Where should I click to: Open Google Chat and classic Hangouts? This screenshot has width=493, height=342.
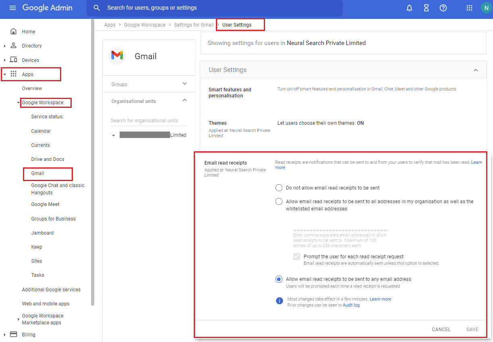pyautogui.click(x=58, y=189)
